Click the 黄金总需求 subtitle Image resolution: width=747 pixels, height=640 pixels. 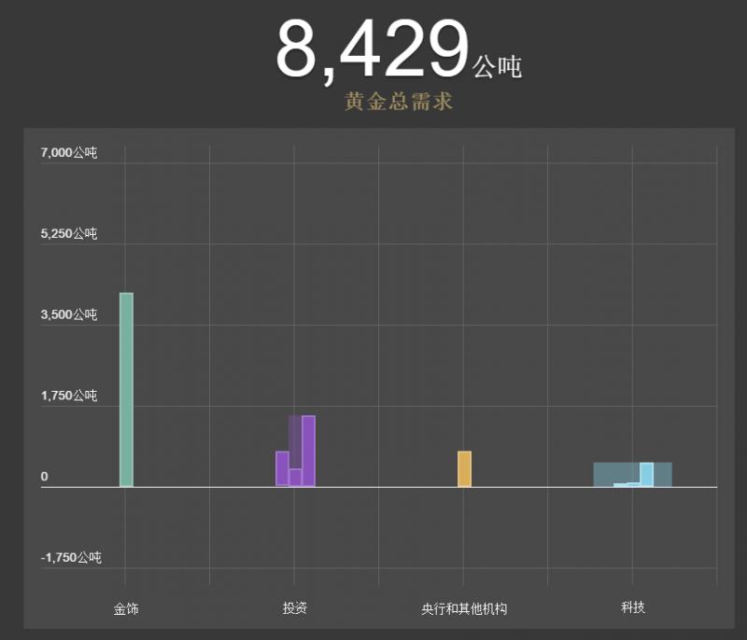399,102
